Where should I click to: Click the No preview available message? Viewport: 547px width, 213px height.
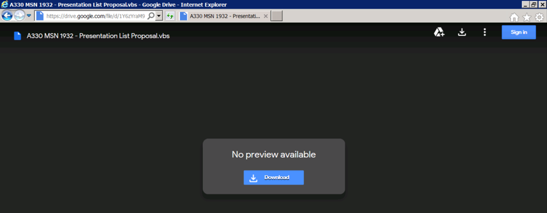(274, 154)
